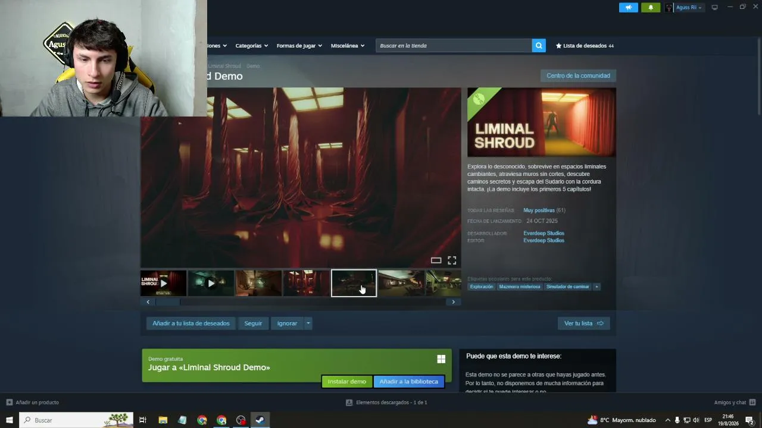Open the network tray icon
This screenshot has width=762, height=428.
[686, 420]
